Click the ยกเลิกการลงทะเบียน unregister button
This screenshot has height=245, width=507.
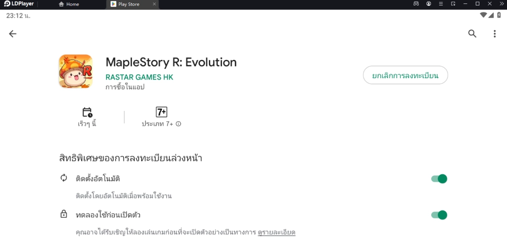click(405, 75)
